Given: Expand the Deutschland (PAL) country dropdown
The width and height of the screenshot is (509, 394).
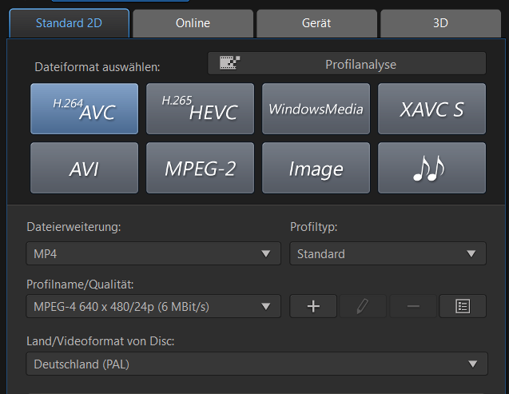Looking at the screenshot, I should click(256, 364).
